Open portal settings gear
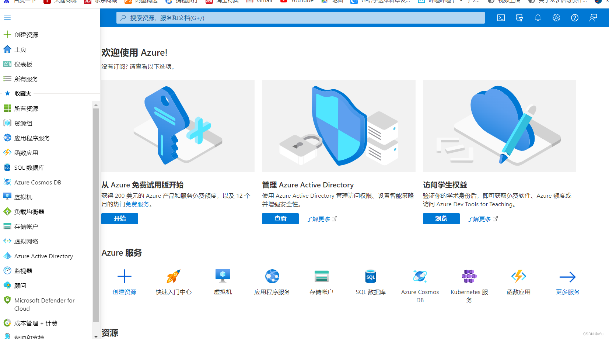This screenshot has width=609, height=339. tap(556, 18)
